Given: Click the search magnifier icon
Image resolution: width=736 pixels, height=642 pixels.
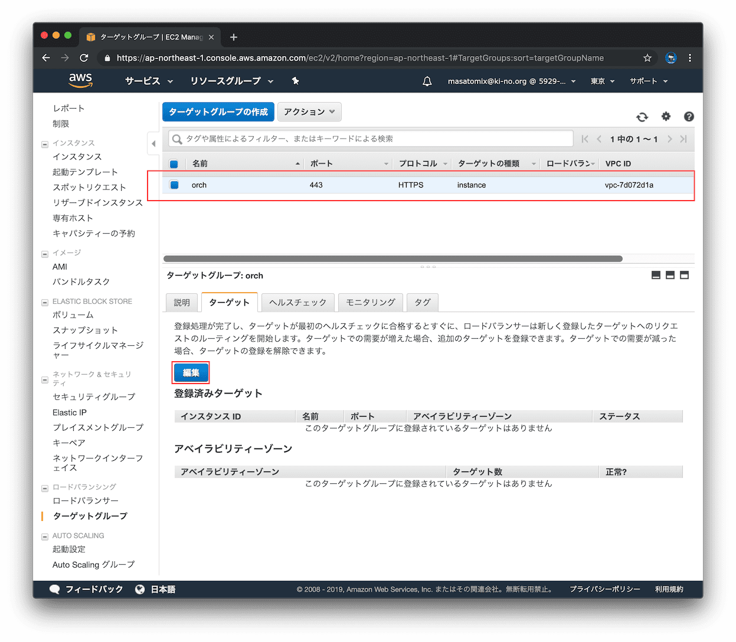Looking at the screenshot, I should 177,139.
